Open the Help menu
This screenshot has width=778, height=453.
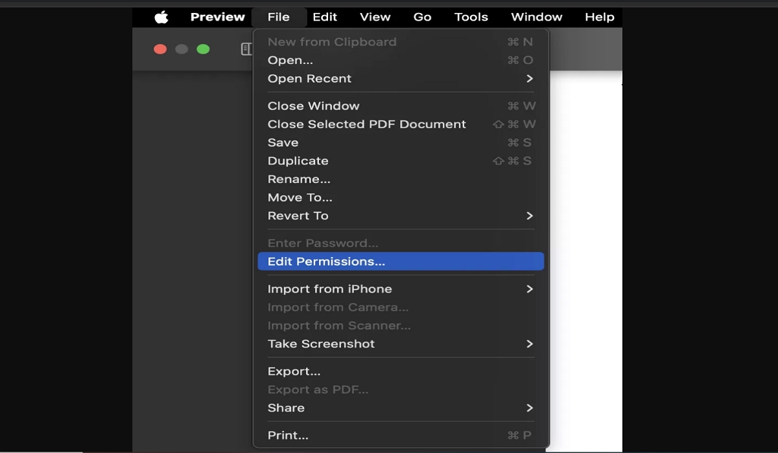coord(599,17)
